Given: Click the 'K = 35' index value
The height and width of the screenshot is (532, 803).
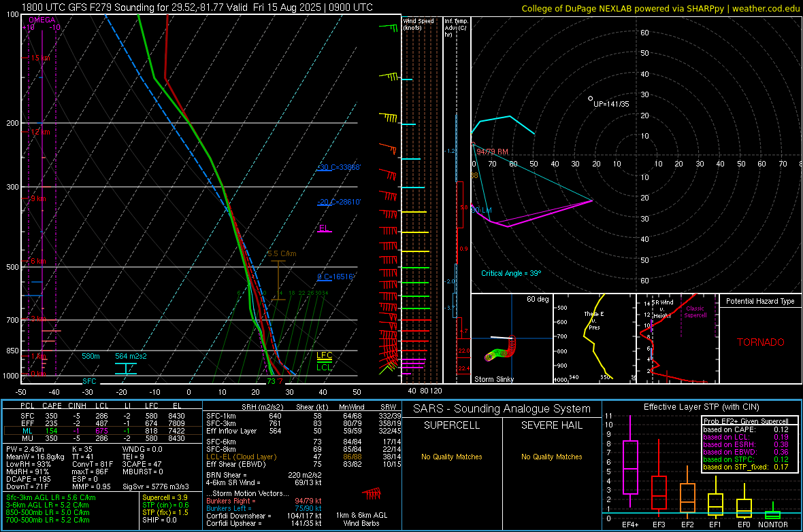Looking at the screenshot, I should tap(82, 449).
